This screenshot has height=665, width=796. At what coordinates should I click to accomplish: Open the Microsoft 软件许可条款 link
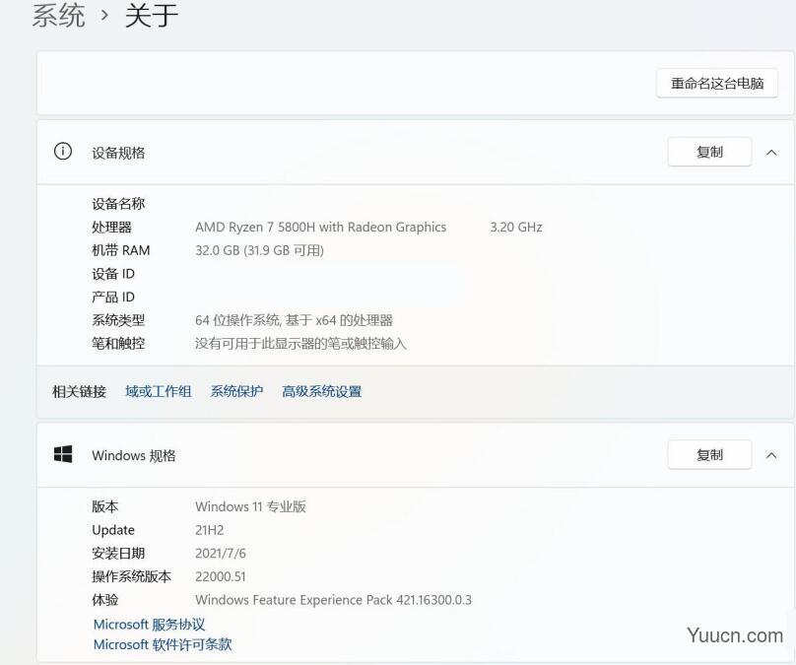tap(163, 644)
